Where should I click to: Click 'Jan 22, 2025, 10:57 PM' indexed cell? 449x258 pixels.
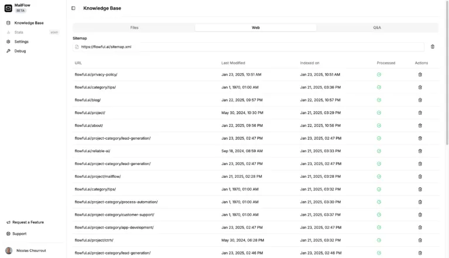pyautogui.click(x=320, y=100)
